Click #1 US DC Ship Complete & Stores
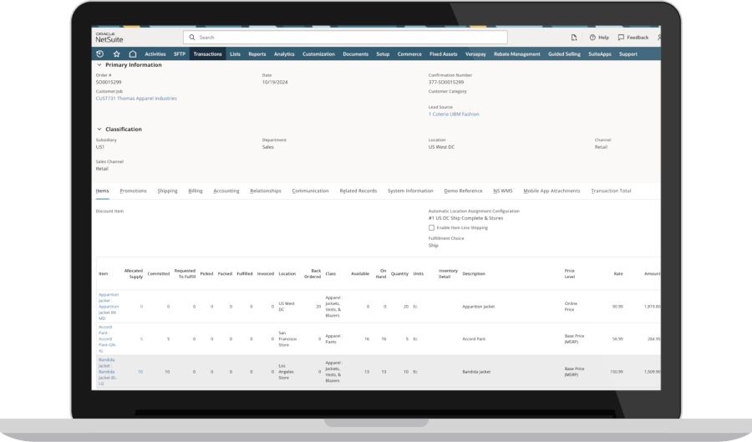 [x=465, y=218]
